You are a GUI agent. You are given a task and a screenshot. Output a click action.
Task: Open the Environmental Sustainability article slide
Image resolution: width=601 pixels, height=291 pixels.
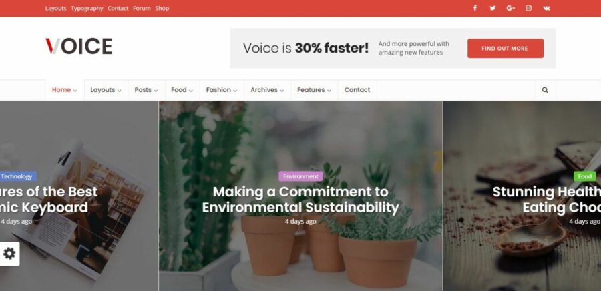[300, 199]
